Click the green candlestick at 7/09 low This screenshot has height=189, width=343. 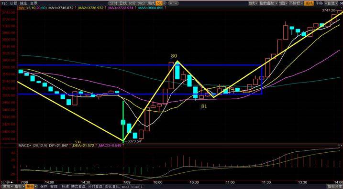pyautogui.click(x=123, y=121)
